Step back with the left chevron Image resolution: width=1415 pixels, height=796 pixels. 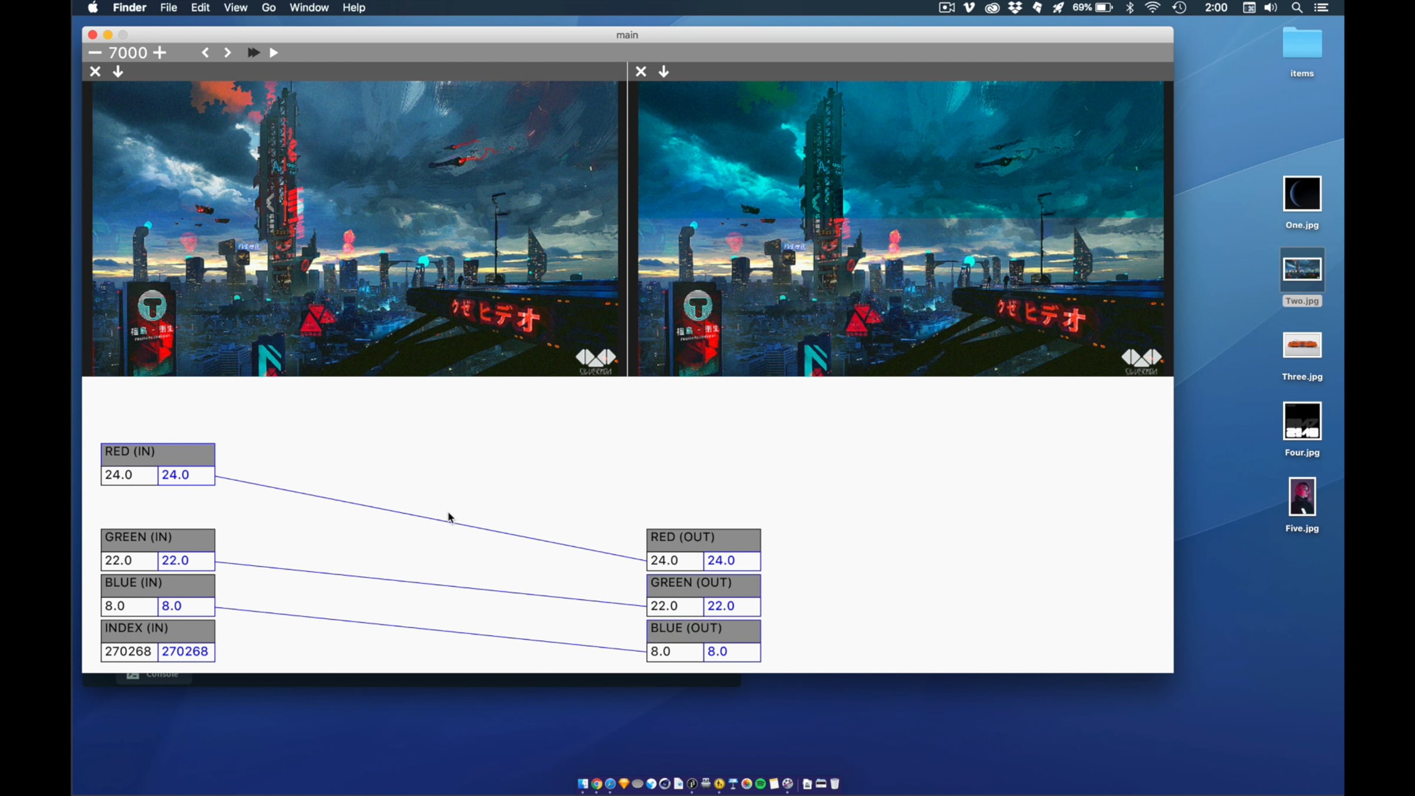(x=205, y=52)
